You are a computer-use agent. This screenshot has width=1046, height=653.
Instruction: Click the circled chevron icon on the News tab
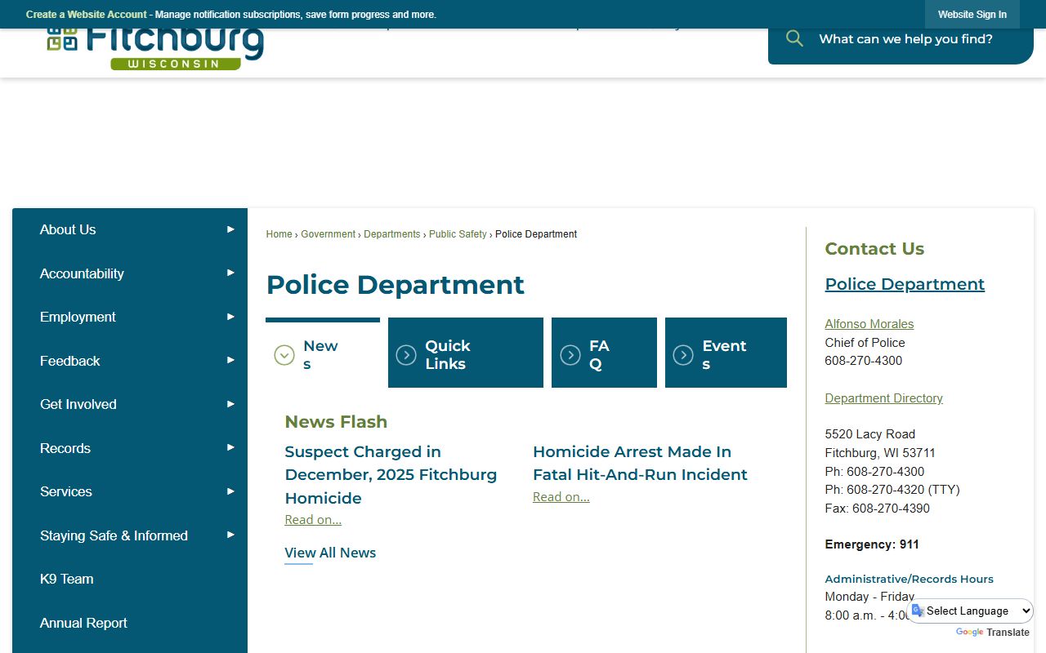284,355
